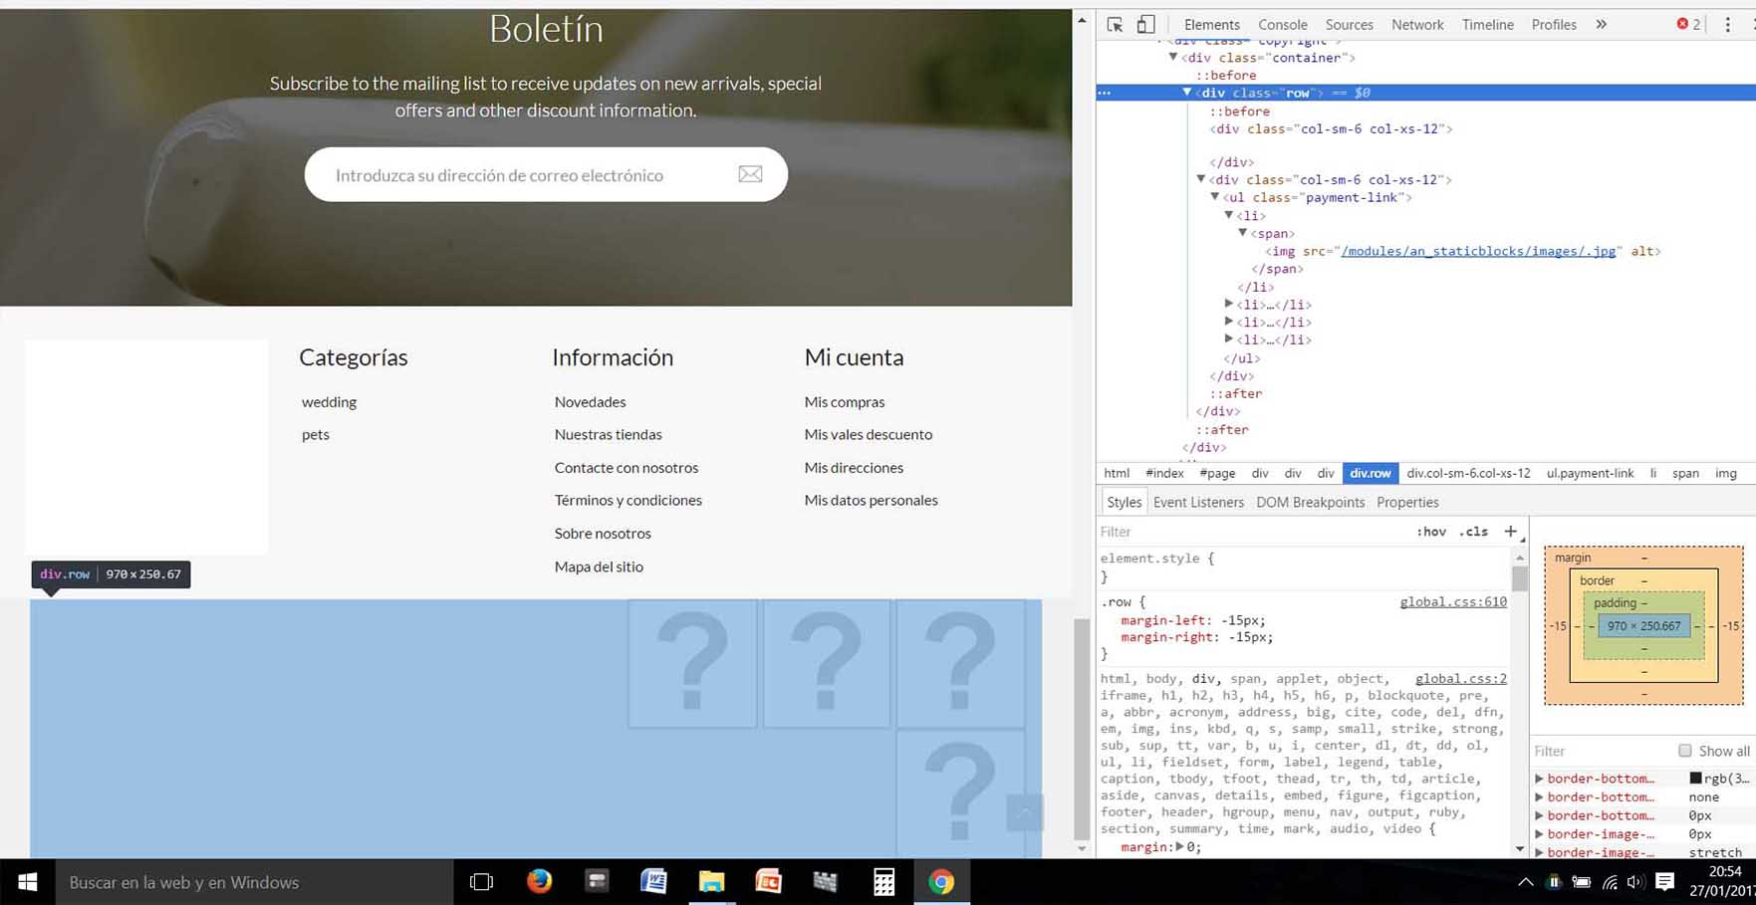Activate the element inspector picker icon

pos(1115,25)
